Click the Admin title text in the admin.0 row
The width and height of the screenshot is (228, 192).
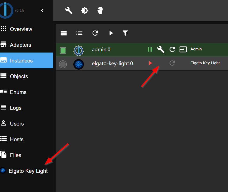(196, 49)
